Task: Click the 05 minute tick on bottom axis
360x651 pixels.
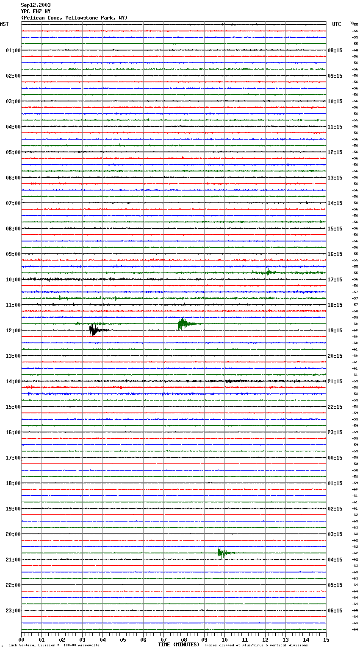Action: click(x=123, y=640)
